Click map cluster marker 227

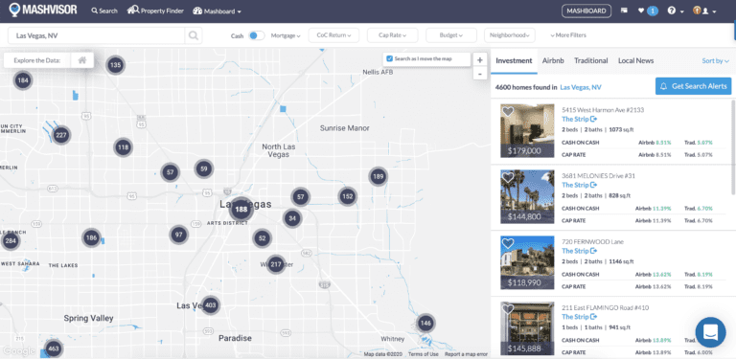[61, 135]
